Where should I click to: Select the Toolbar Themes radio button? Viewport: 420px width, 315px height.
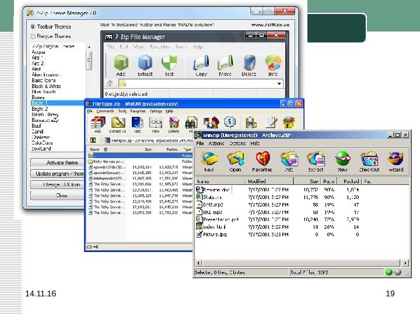(x=33, y=26)
